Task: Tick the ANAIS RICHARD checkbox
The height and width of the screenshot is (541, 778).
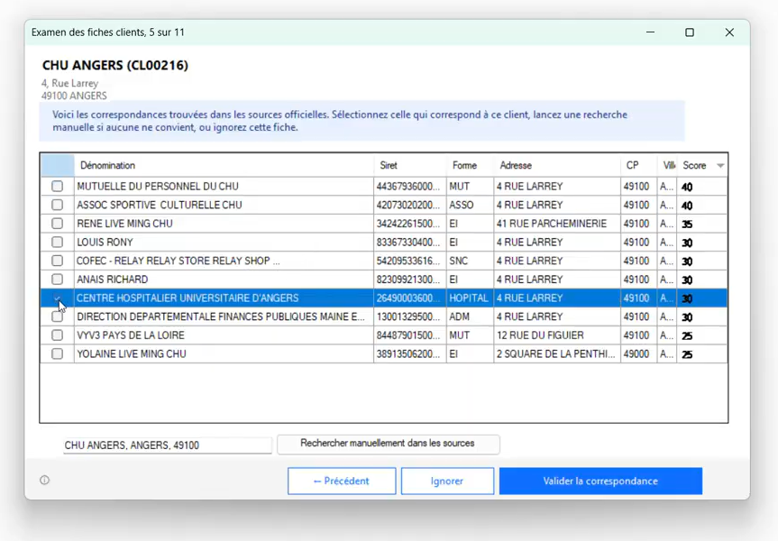Action: click(57, 279)
